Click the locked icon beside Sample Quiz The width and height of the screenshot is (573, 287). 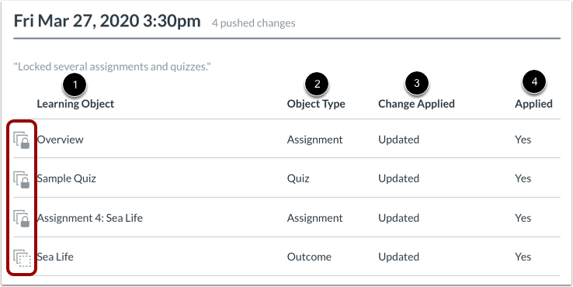pyautogui.click(x=22, y=180)
